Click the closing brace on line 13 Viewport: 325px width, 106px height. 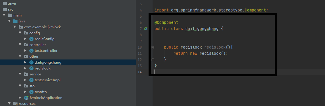point(156,66)
